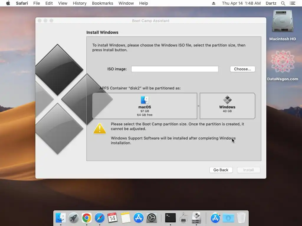Launch Launchpad rocket icon in Dock
This screenshot has width=302, height=226.
tap(73, 218)
